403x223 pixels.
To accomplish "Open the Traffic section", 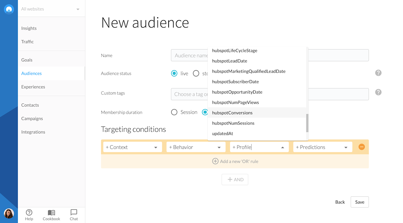I will (x=28, y=42).
